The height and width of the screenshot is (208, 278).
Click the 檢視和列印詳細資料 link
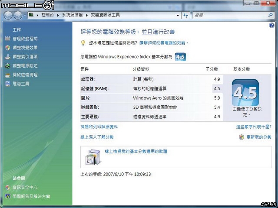[99, 127]
